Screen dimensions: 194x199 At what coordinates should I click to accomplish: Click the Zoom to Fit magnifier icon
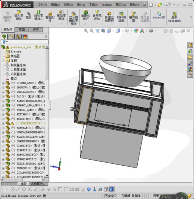coord(86,31)
